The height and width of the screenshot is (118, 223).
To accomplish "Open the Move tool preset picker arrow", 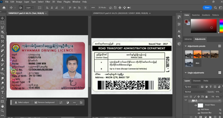I will pos(15,8).
